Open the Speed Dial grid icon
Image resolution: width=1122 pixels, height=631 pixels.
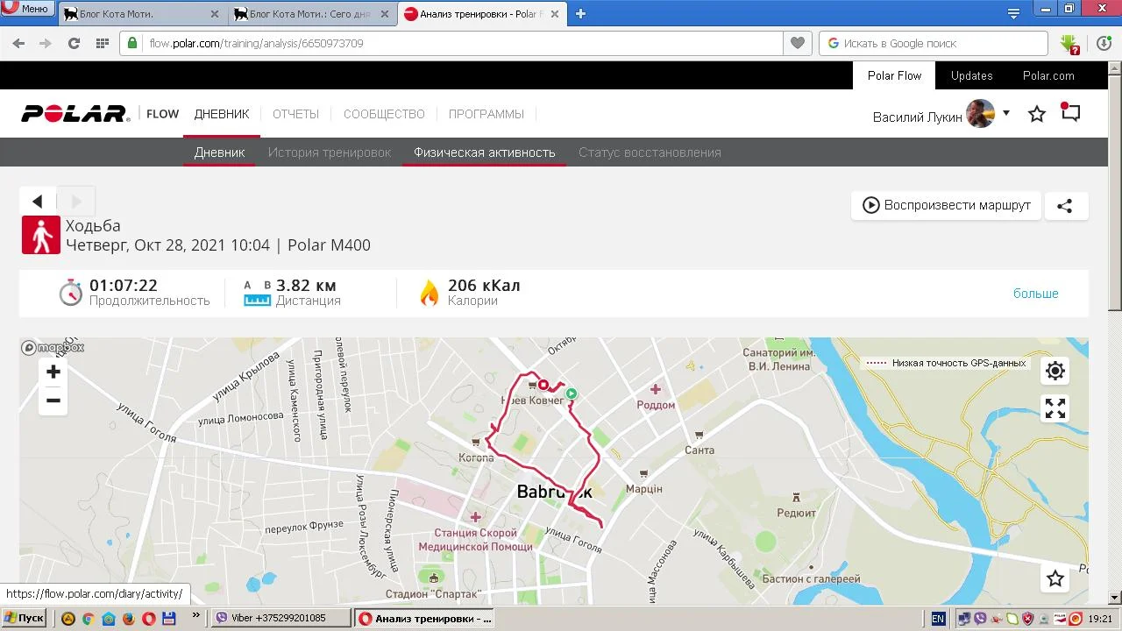tap(102, 43)
